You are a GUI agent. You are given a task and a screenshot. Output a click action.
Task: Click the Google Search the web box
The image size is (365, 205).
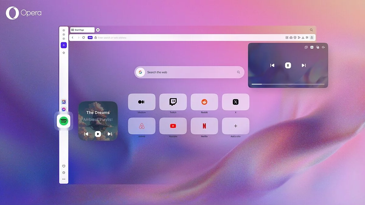point(189,72)
